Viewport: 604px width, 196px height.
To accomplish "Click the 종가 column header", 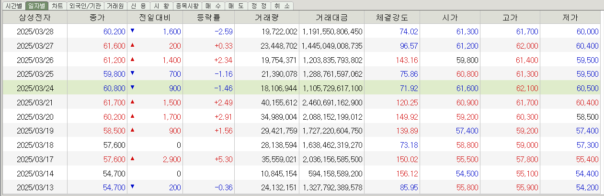I will click(97, 18).
